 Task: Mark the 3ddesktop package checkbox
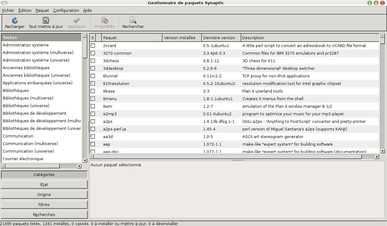(x=93, y=68)
